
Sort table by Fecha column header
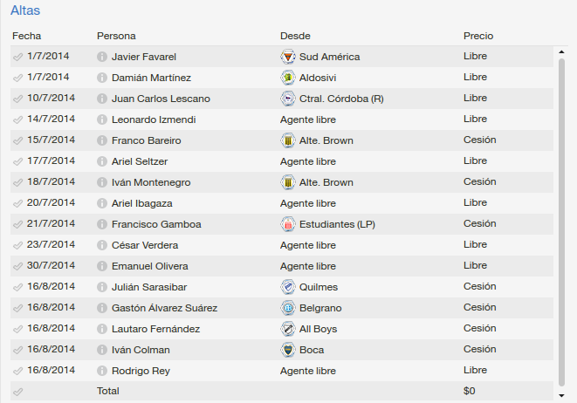point(26,36)
